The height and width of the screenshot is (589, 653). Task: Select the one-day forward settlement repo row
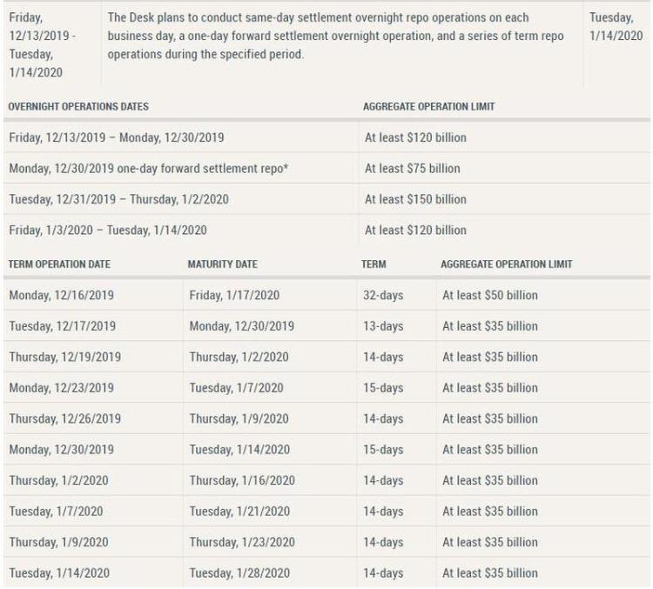(x=148, y=168)
